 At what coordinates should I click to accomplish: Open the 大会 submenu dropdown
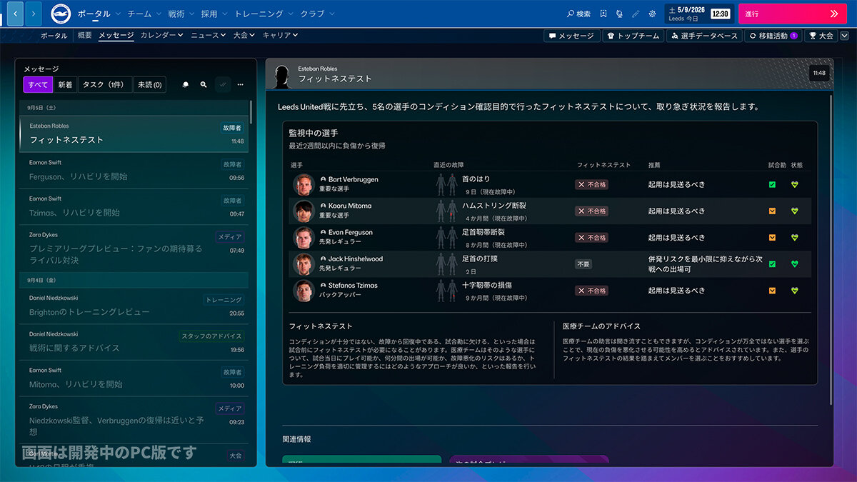point(244,35)
